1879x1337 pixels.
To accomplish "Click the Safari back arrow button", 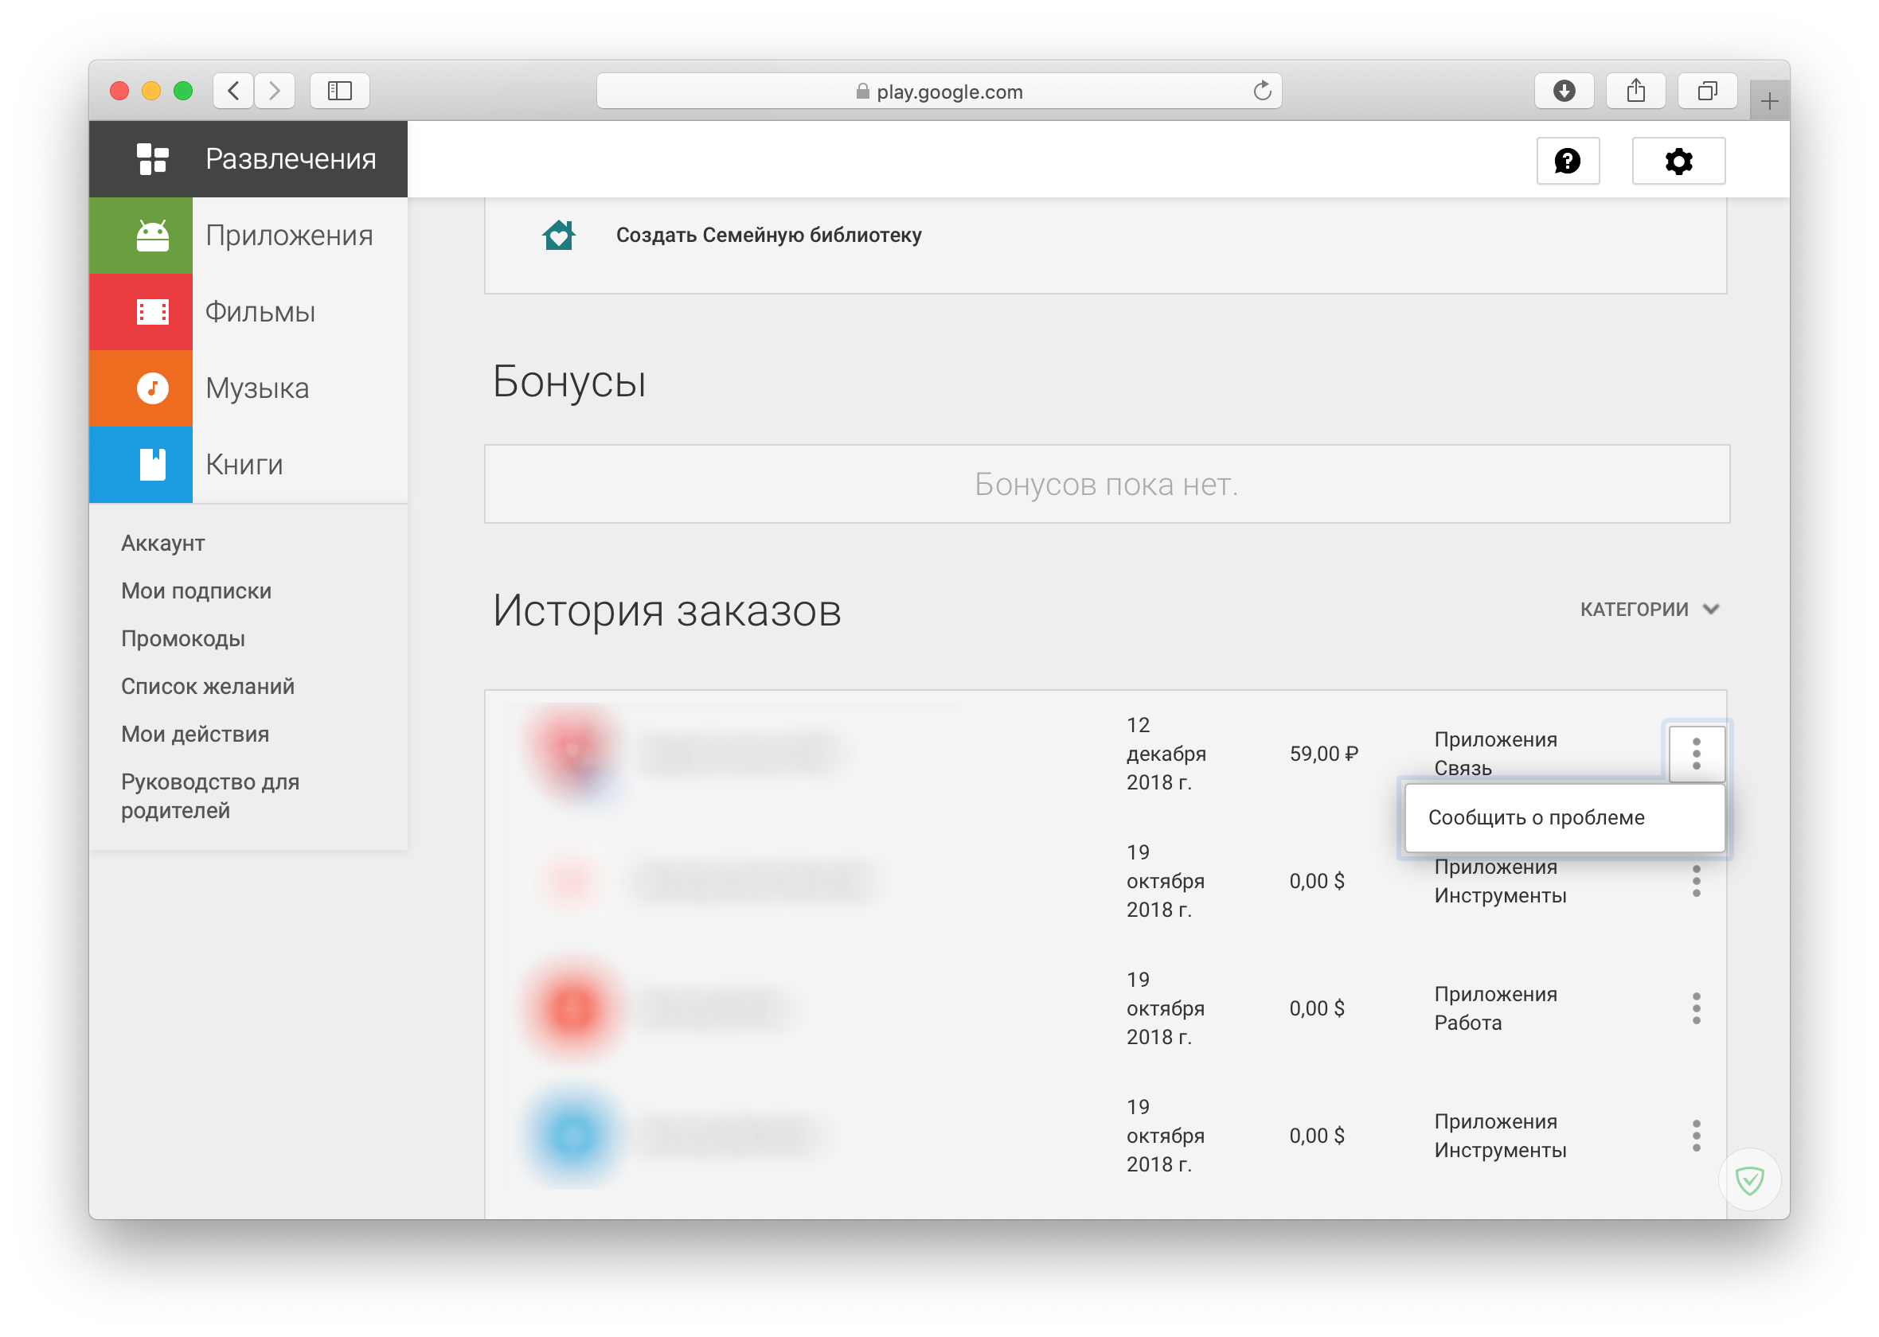I will tap(234, 91).
